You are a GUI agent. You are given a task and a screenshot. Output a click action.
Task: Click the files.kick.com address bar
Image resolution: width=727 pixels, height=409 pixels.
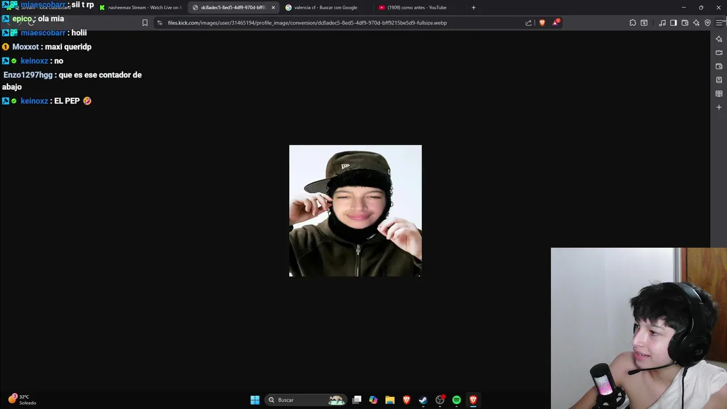click(341, 23)
